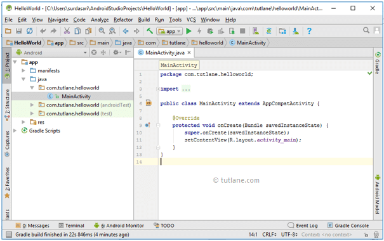The height and width of the screenshot is (241, 384).
Task: Collapse all nodes in the Project panel
Action: pos(103,53)
